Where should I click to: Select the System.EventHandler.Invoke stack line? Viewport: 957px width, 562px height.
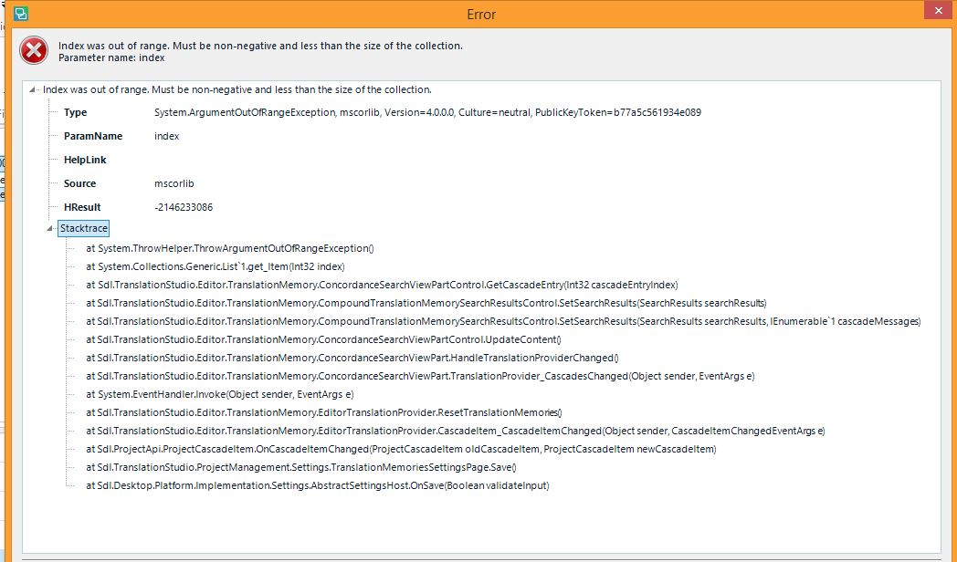[220, 395]
